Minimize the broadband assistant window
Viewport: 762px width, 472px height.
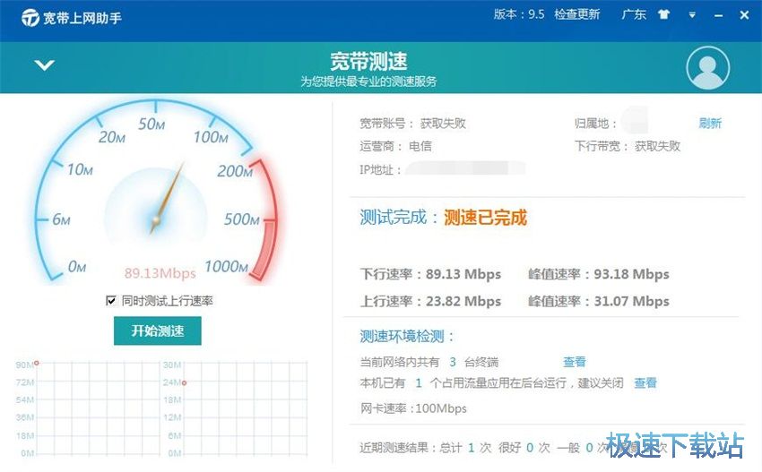tap(718, 16)
